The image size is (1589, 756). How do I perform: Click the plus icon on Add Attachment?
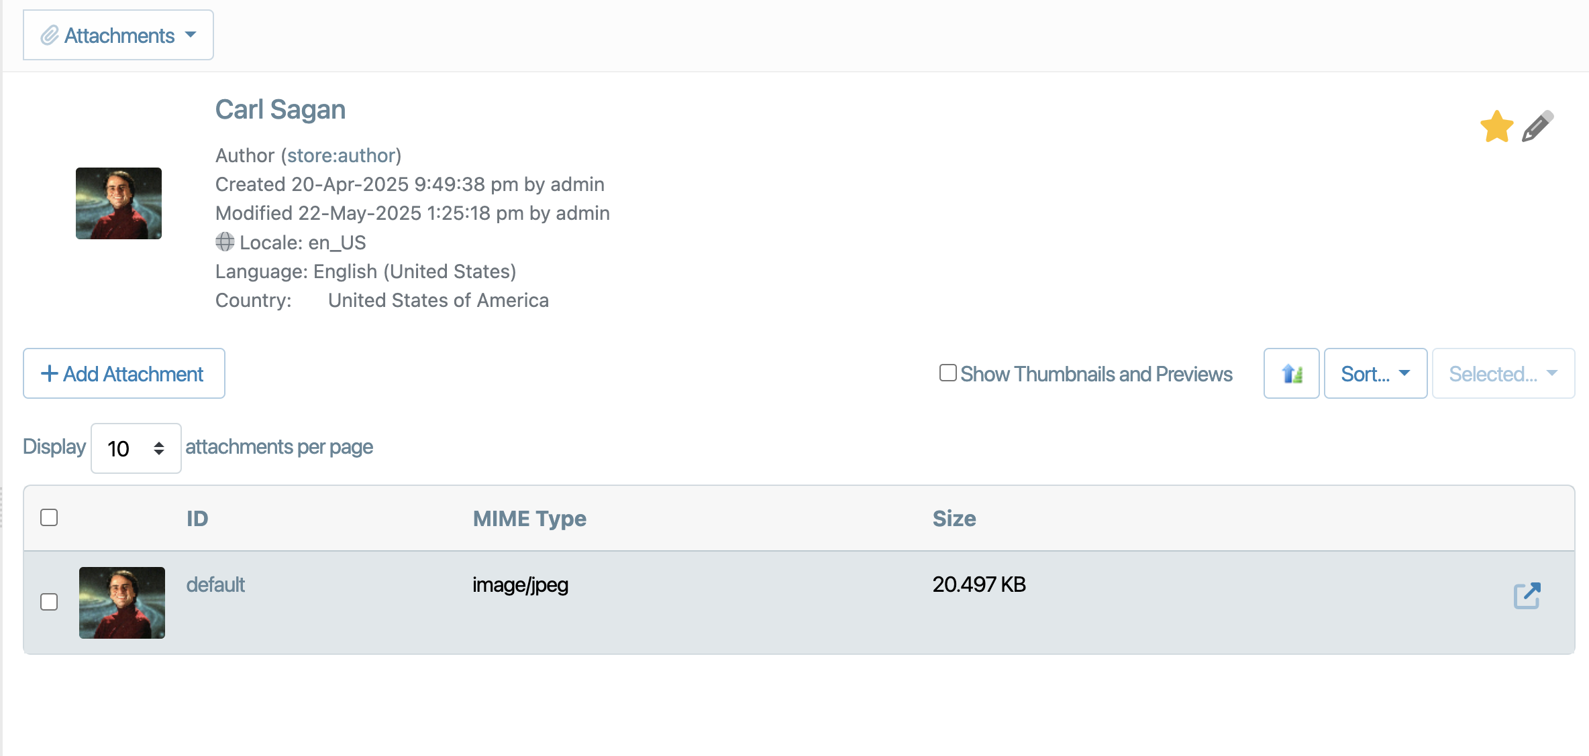(50, 373)
